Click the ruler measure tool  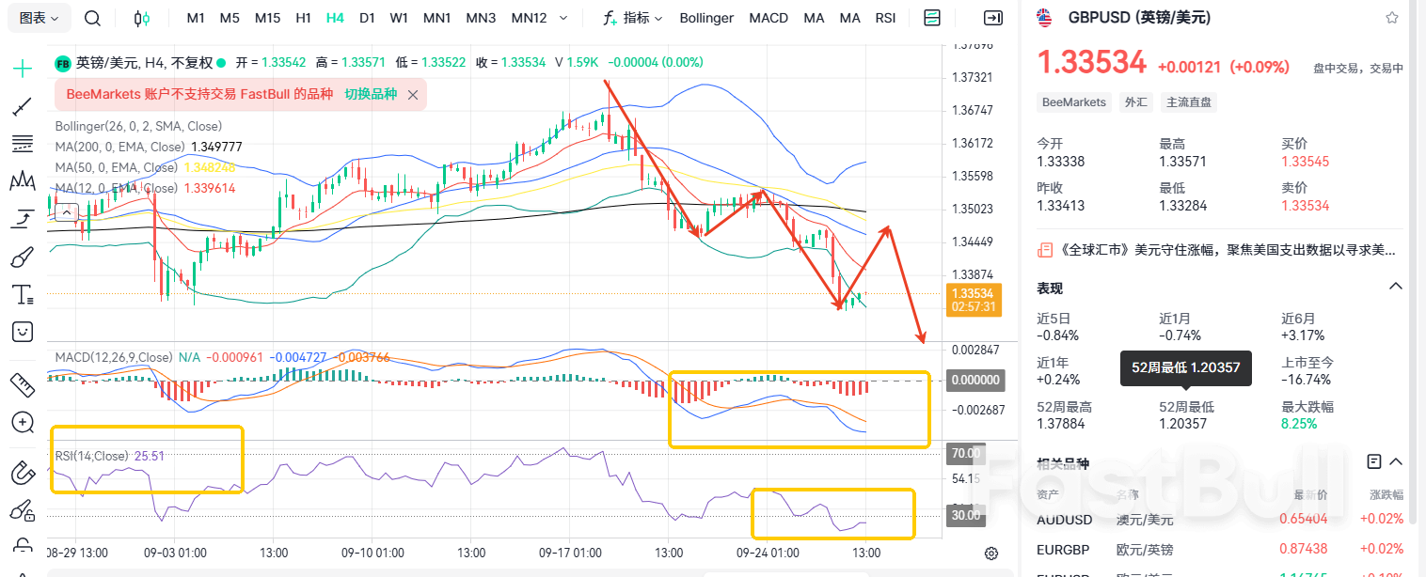pyautogui.click(x=23, y=383)
